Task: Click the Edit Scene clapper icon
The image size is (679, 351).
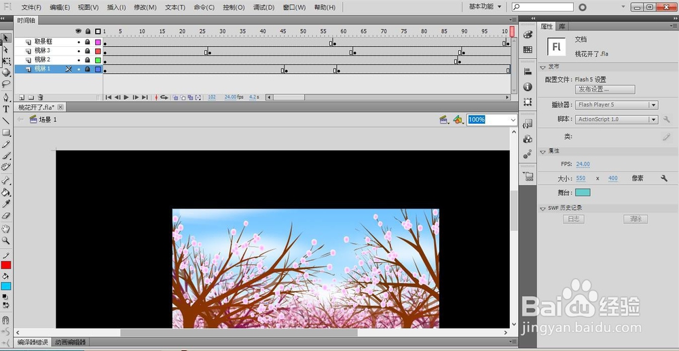Action: [444, 120]
